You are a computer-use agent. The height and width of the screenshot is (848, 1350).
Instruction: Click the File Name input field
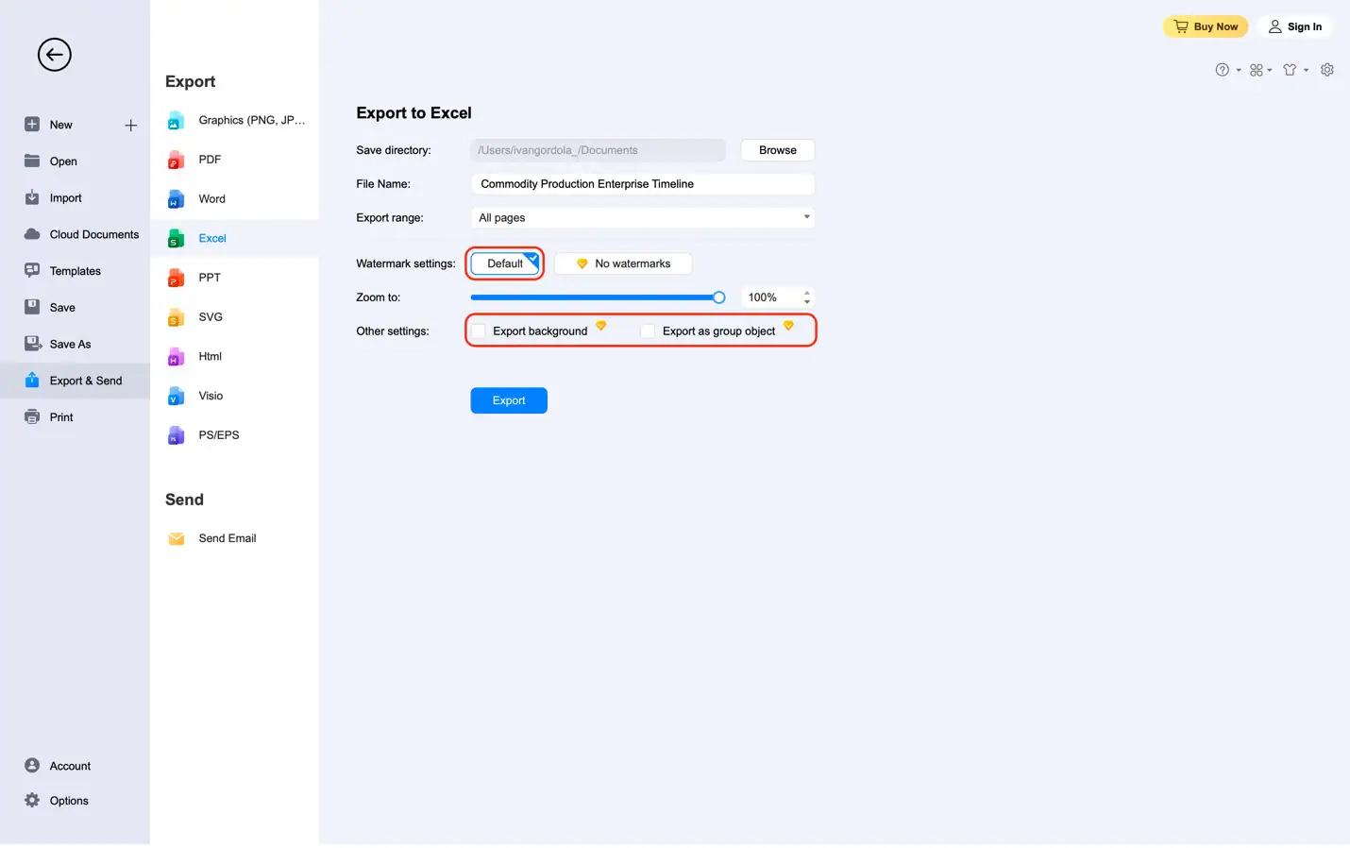pos(642,184)
